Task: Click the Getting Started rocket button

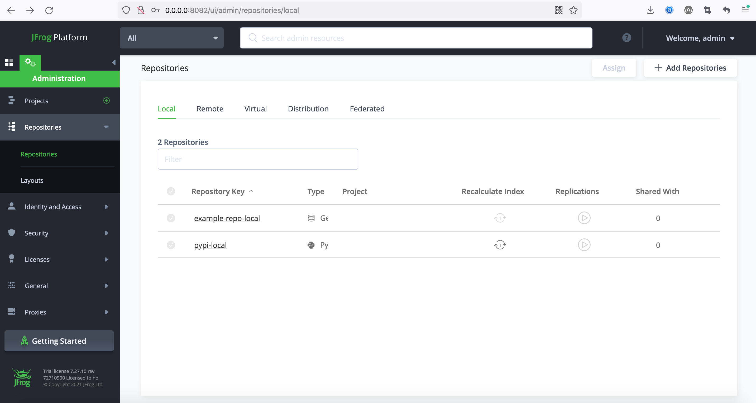Action: (59, 341)
